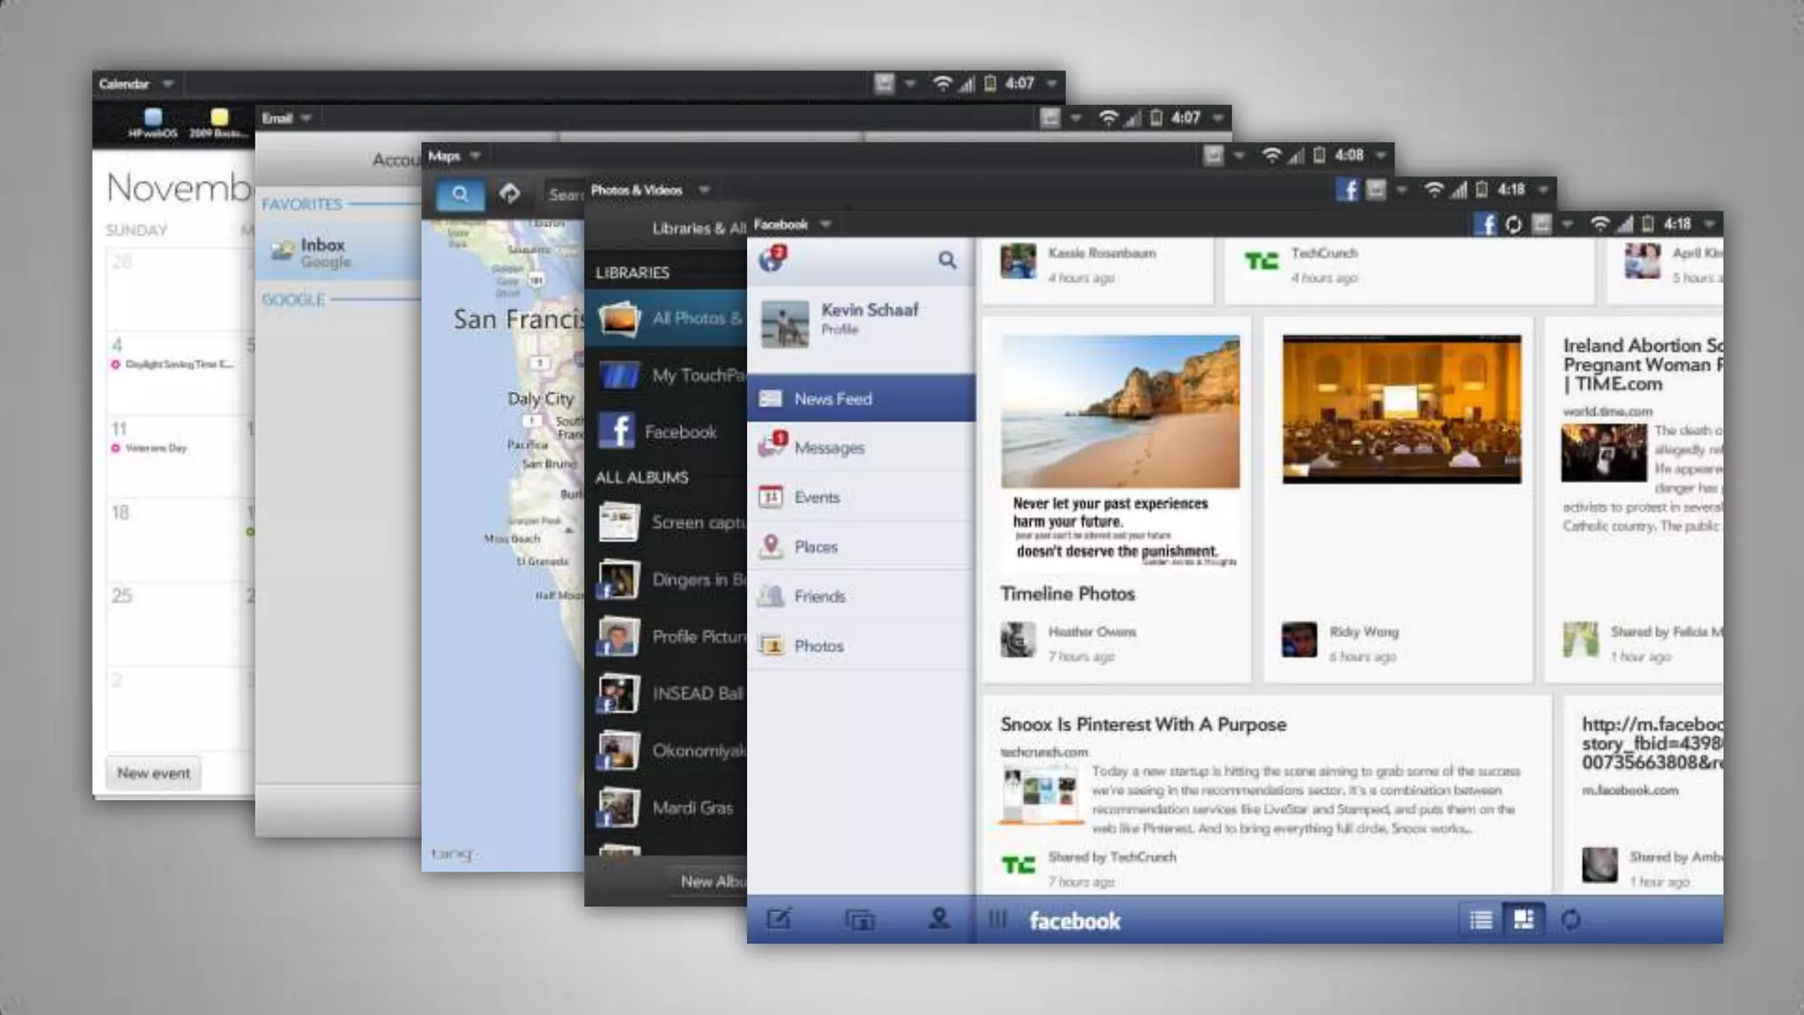The width and height of the screenshot is (1804, 1015).
Task: Toggle sidebar using the grip handle
Action: 997,920
